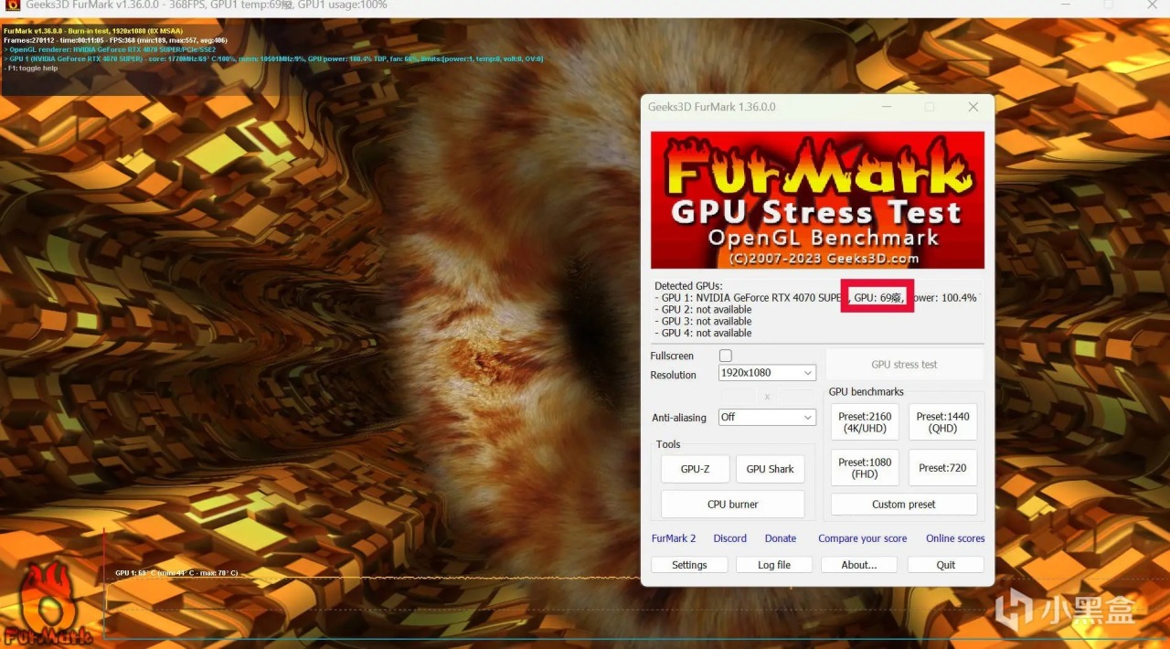
Task: Run Preset:1080 (FHD) benchmark
Action: [865, 468]
